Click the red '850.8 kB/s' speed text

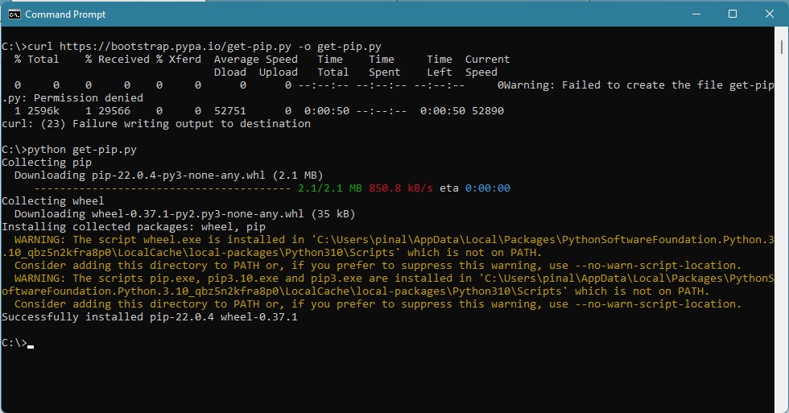[x=401, y=188]
